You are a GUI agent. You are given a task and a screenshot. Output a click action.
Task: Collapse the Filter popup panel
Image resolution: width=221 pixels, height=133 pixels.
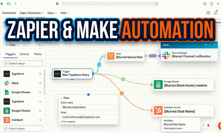[x=61, y=98]
